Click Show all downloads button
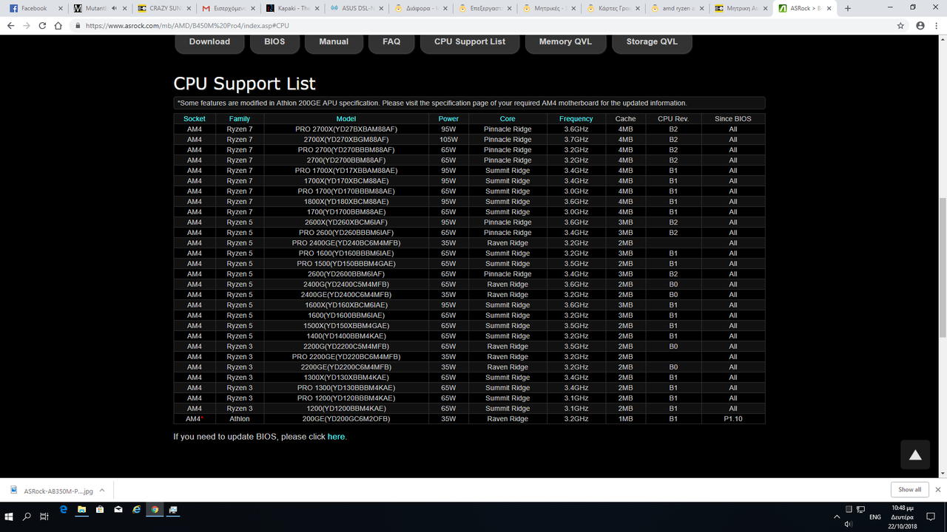 [x=909, y=489]
